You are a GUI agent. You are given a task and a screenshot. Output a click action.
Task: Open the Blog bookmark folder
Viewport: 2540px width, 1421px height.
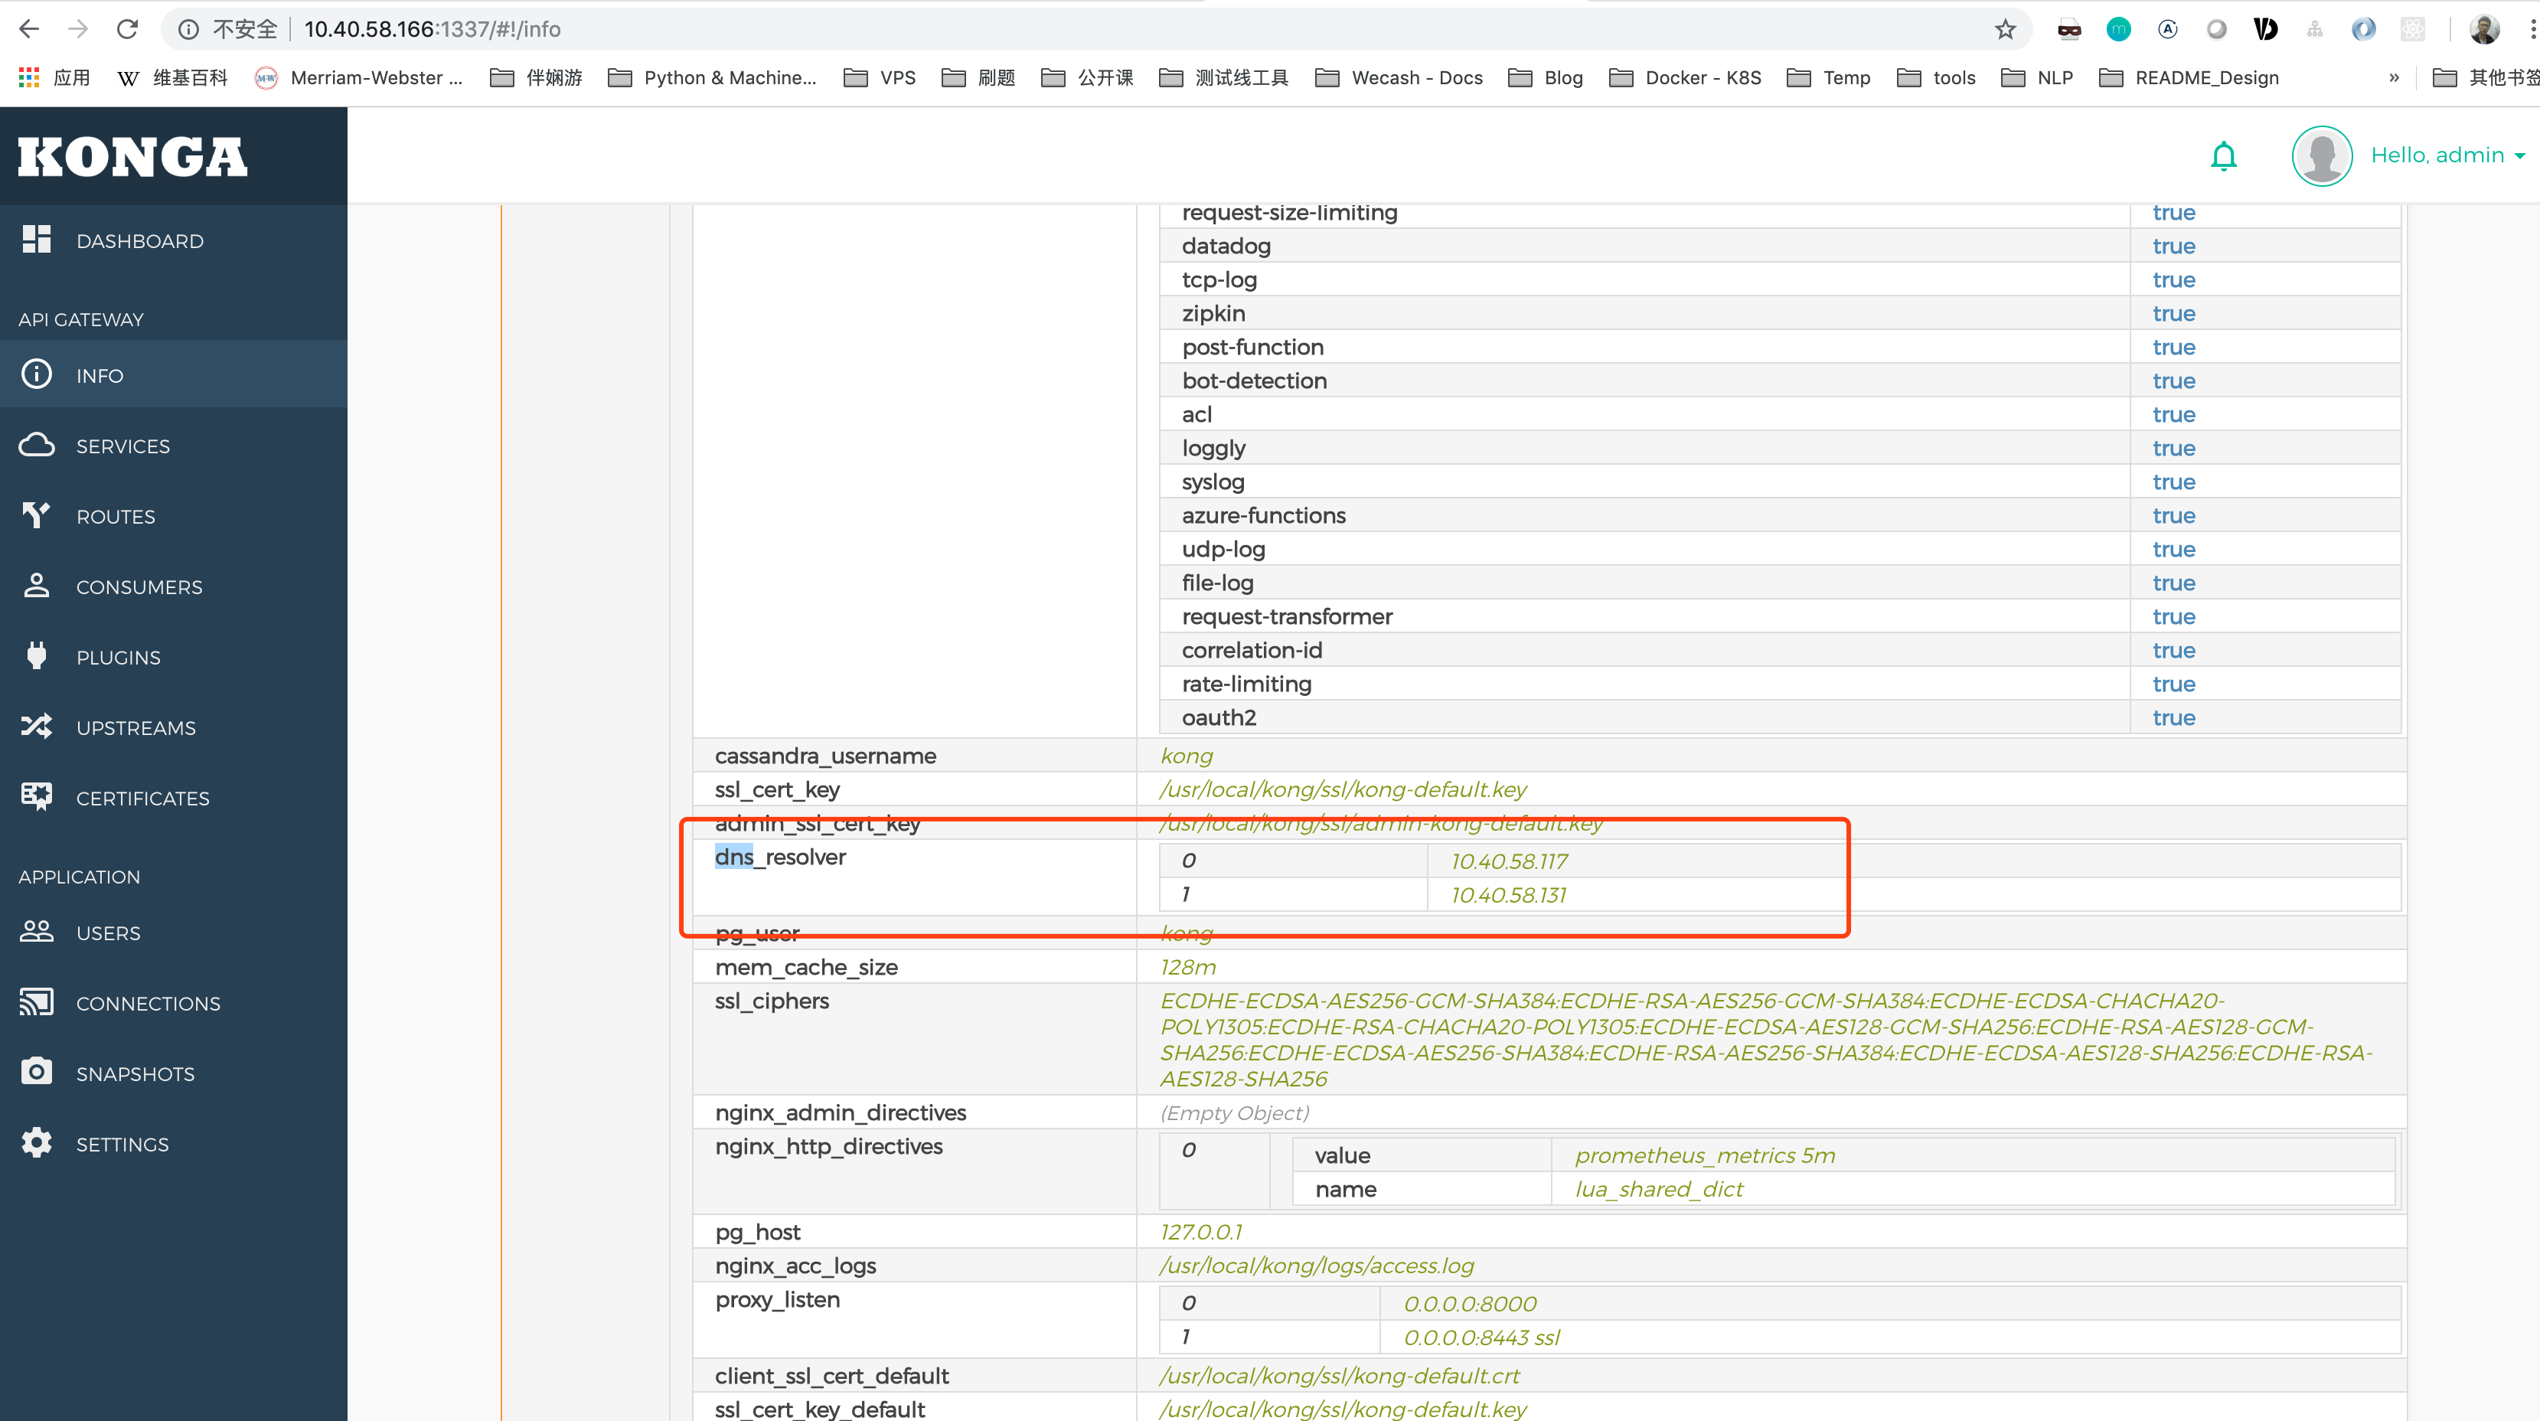[x=1545, y=77]
